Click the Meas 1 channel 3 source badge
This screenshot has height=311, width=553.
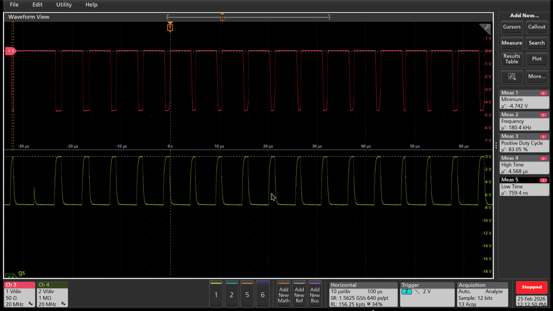coord(543,93)
